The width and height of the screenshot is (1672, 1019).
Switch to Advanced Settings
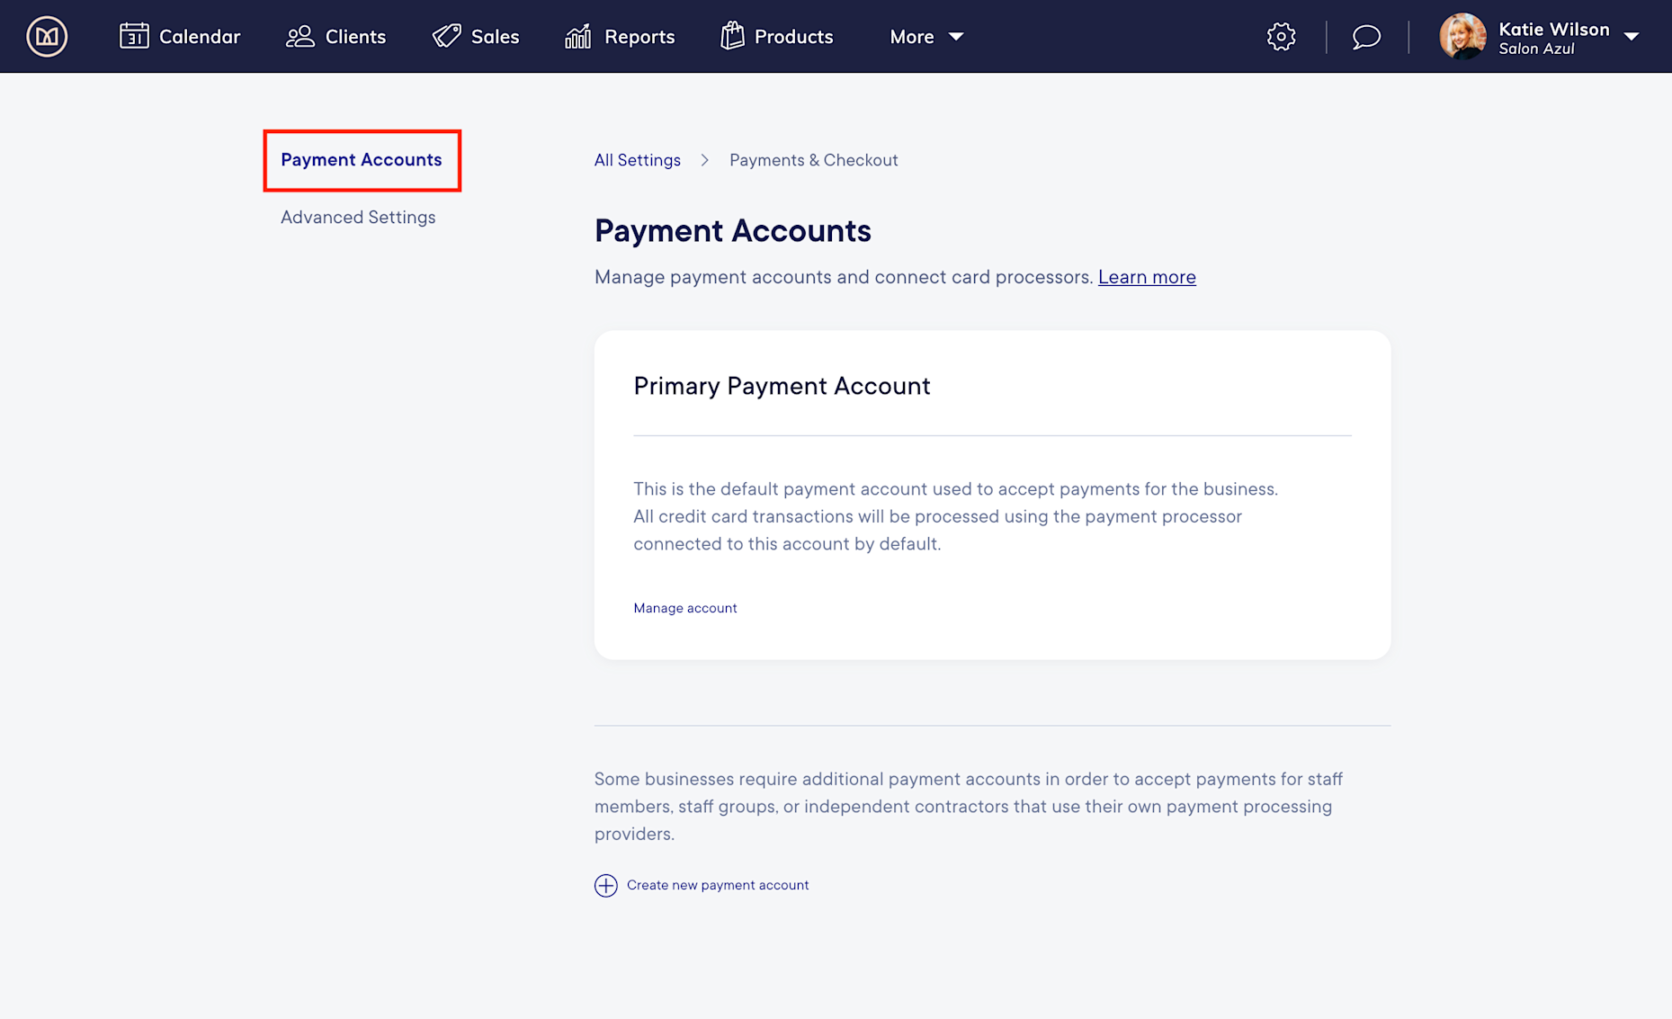(x=358, y=217)
